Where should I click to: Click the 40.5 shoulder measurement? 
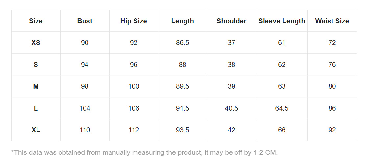click(232, 108)
